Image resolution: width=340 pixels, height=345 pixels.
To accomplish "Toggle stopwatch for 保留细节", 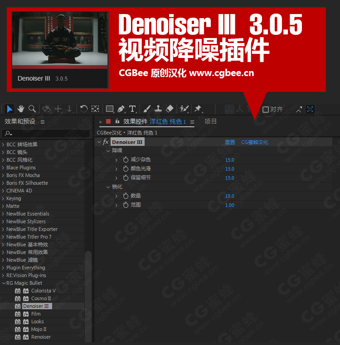I will coord(126,178).
